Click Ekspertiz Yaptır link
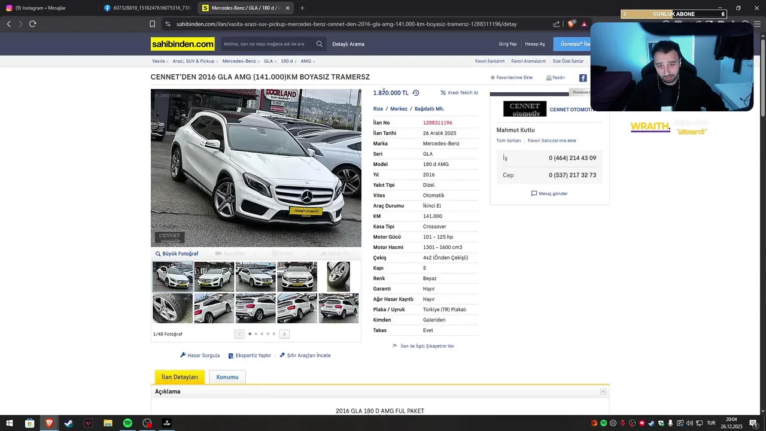 (250, 356)
